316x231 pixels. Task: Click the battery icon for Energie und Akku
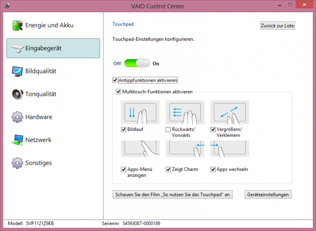[x=17, y=25]
